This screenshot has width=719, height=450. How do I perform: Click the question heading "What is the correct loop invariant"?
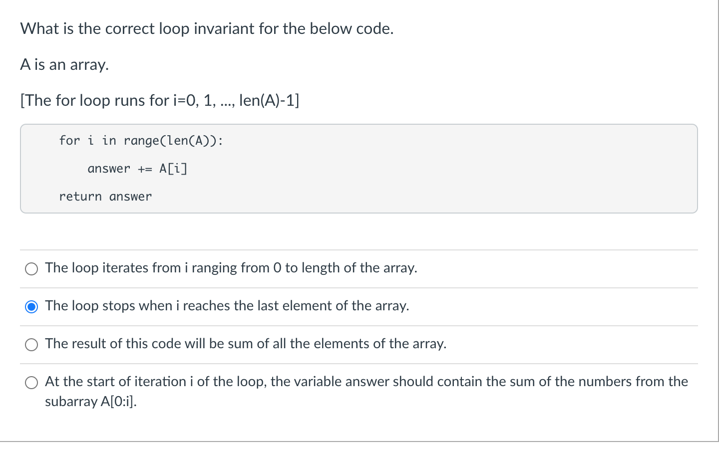207,29
